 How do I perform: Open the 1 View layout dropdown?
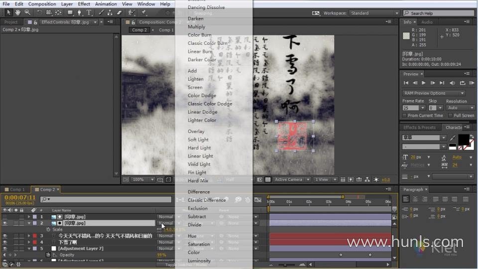coord(325,180)
